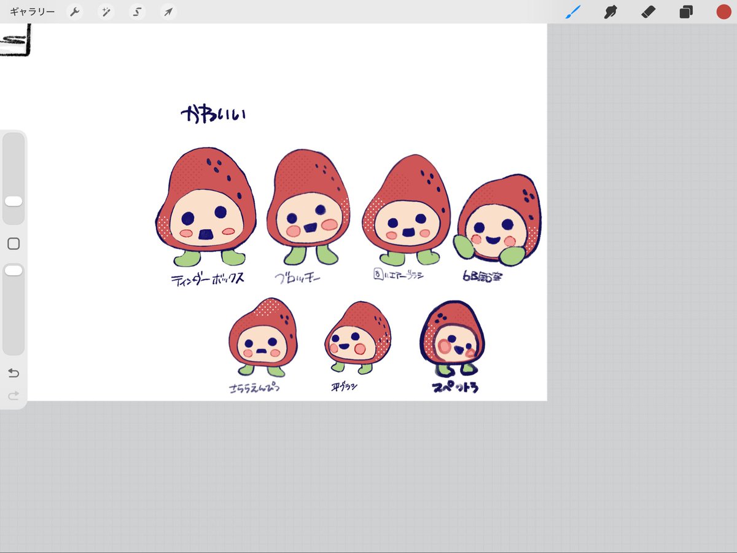Tap the strawberry labeled ブロッキー
This screenshot has height=553, width=737.
pos(308,206)
